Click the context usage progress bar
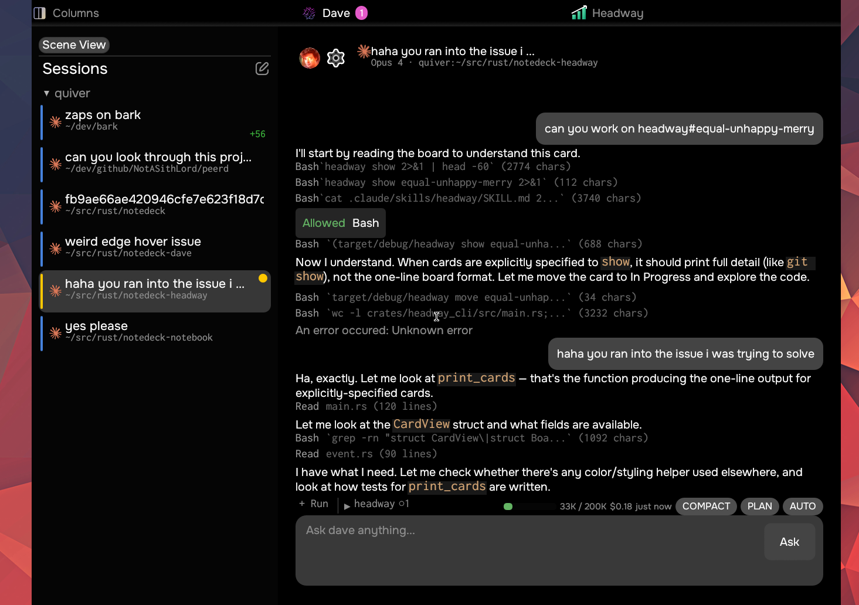859x605 pixels. click(529, 507)
